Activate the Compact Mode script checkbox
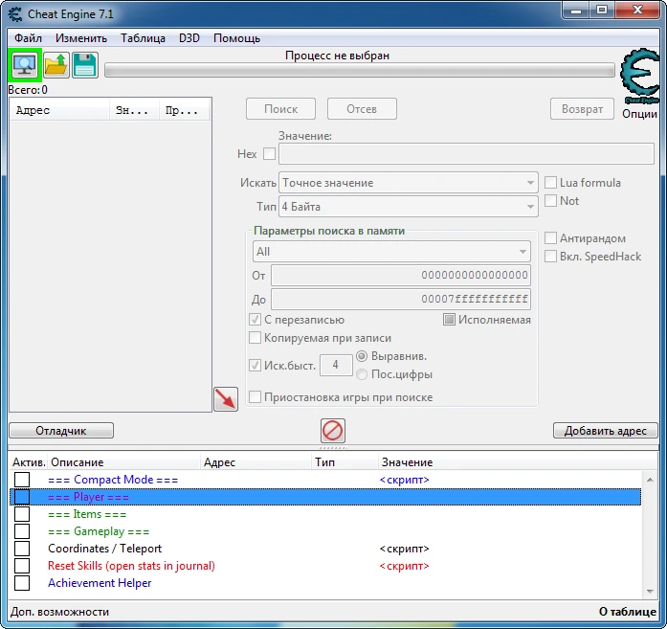667x629 pixels. coord(22,480)
